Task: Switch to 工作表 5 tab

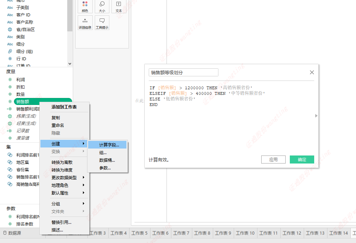Action: (139, 233)
